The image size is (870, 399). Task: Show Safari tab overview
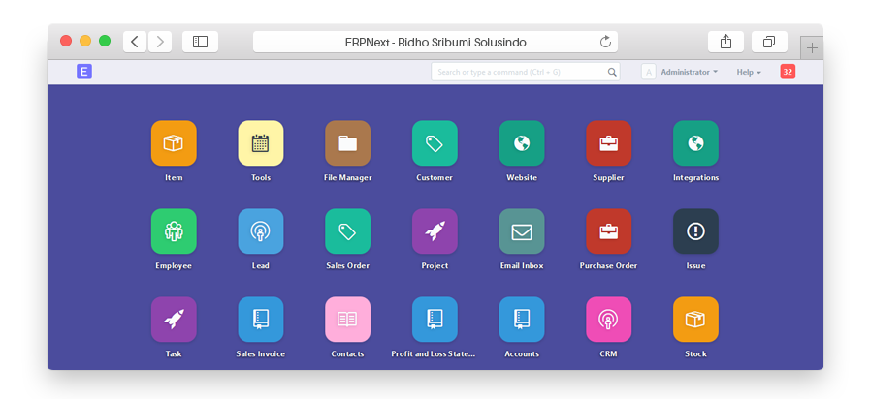tap(769, 42)
